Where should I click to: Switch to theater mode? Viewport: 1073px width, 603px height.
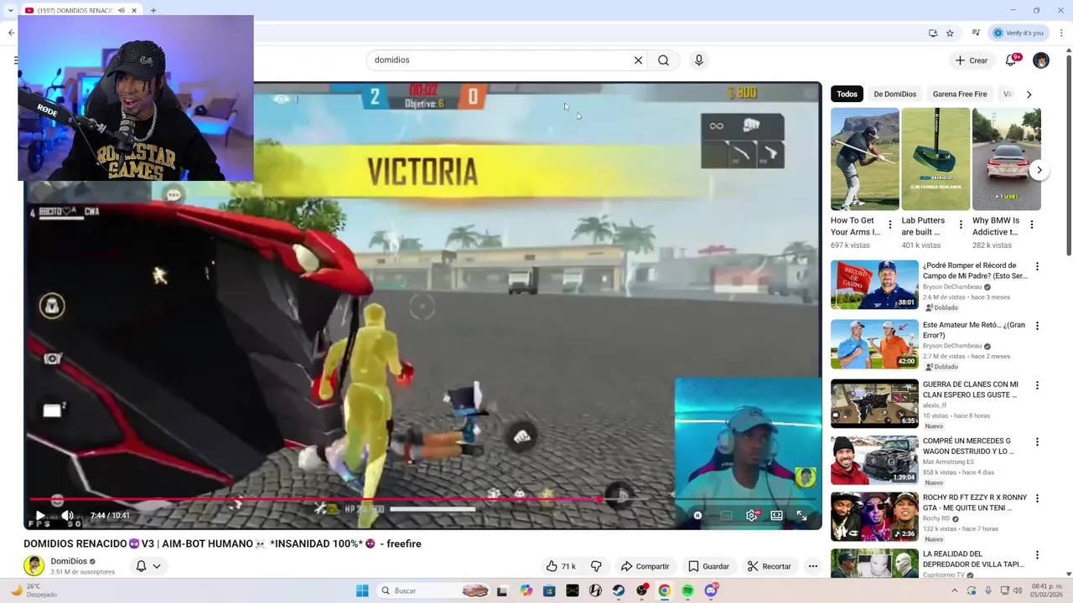tap(777, 516)
